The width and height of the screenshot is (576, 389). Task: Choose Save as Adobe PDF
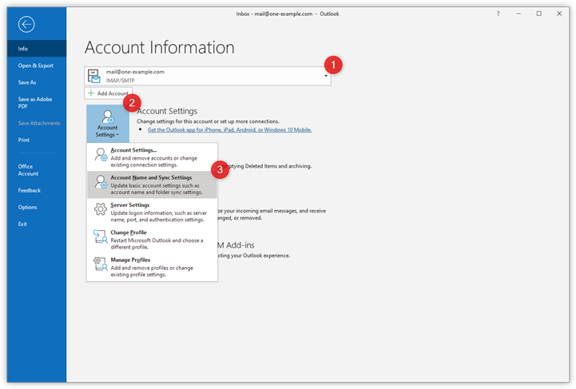[x=37, y=102]
